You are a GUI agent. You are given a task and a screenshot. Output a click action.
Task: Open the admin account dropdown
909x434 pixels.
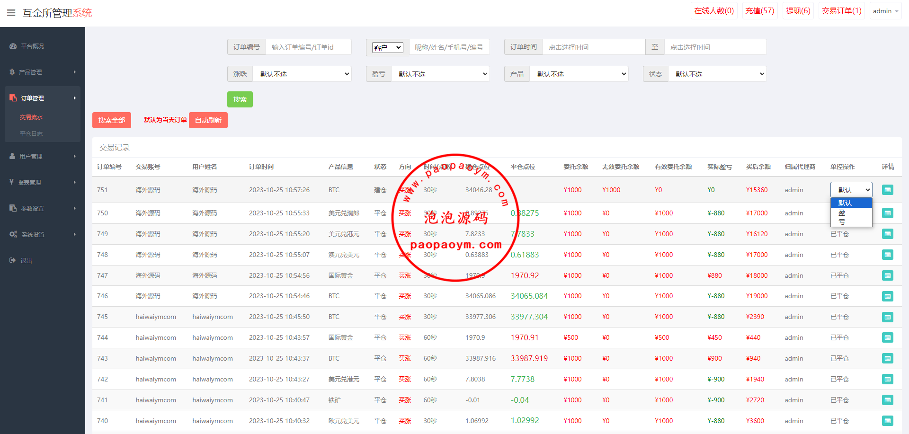coord(885,11)
